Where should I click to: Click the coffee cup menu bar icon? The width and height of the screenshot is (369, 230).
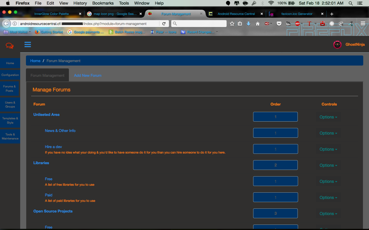pos(245,3)
